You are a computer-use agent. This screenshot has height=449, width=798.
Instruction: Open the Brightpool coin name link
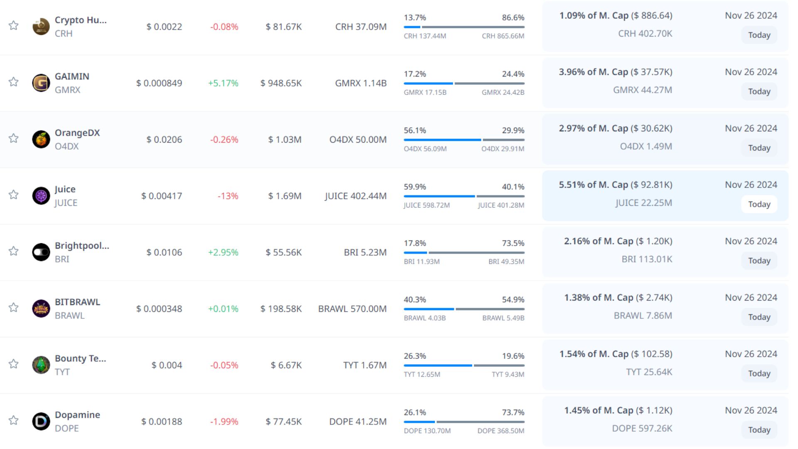click(x=82, y=246)
